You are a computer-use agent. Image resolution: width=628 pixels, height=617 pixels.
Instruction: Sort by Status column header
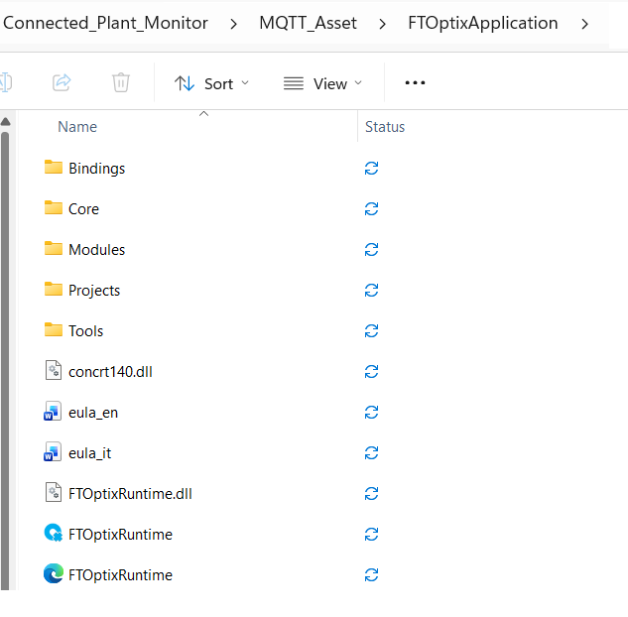[x=385, y=127]
